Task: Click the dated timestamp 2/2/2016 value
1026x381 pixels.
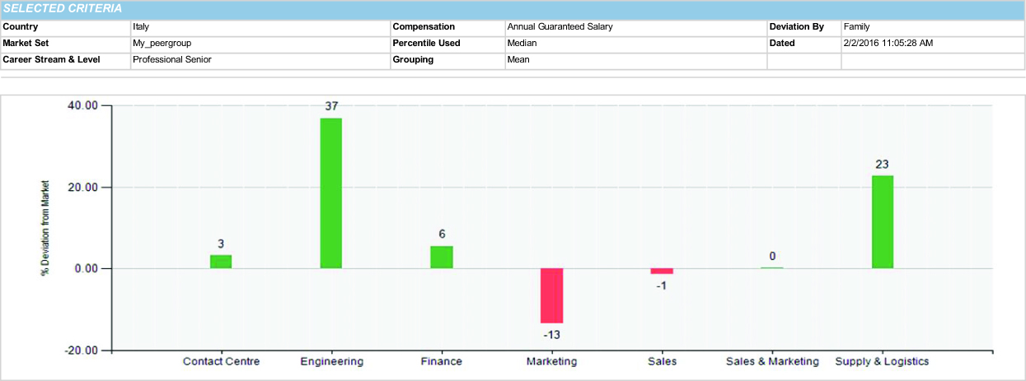Action: point(888,43)
